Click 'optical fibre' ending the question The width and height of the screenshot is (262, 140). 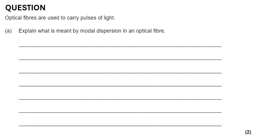151,31
